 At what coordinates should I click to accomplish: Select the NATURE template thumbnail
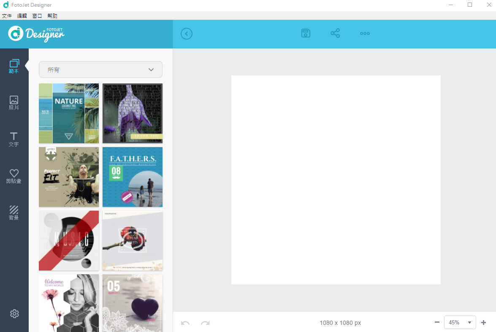click(x=69, y=113)
